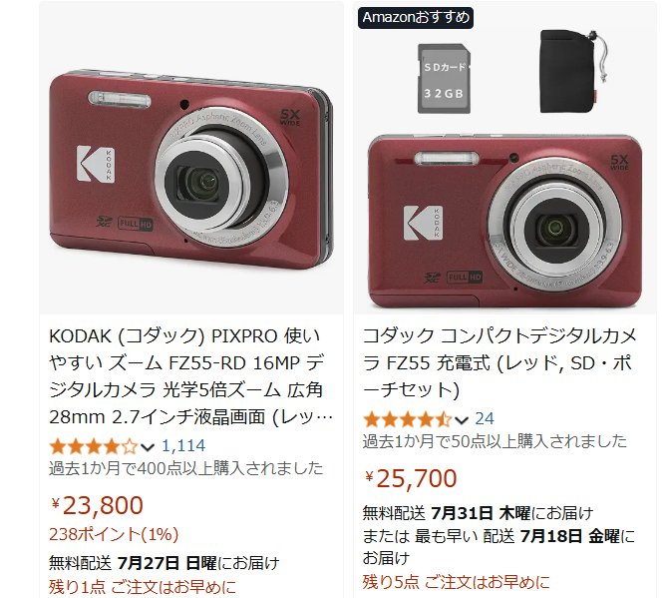
Task: Click the four-star rating icons of left product
Action: pyautogui.click(x=94, y=446)
